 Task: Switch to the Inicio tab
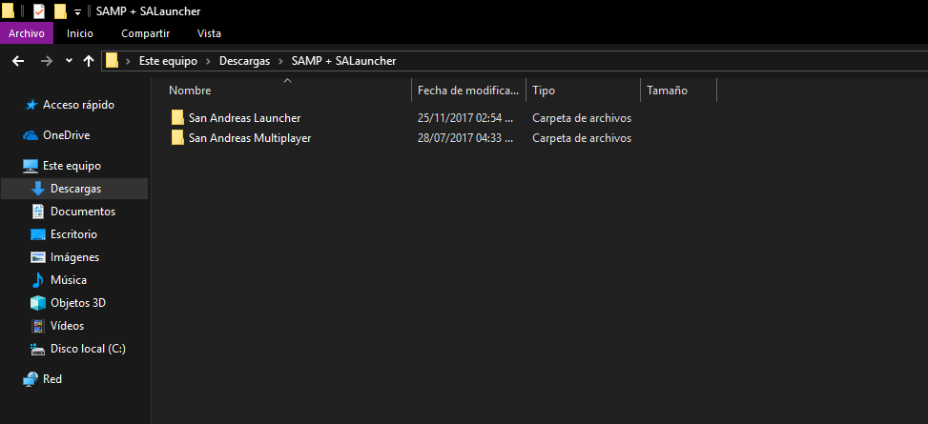[80, 33]
